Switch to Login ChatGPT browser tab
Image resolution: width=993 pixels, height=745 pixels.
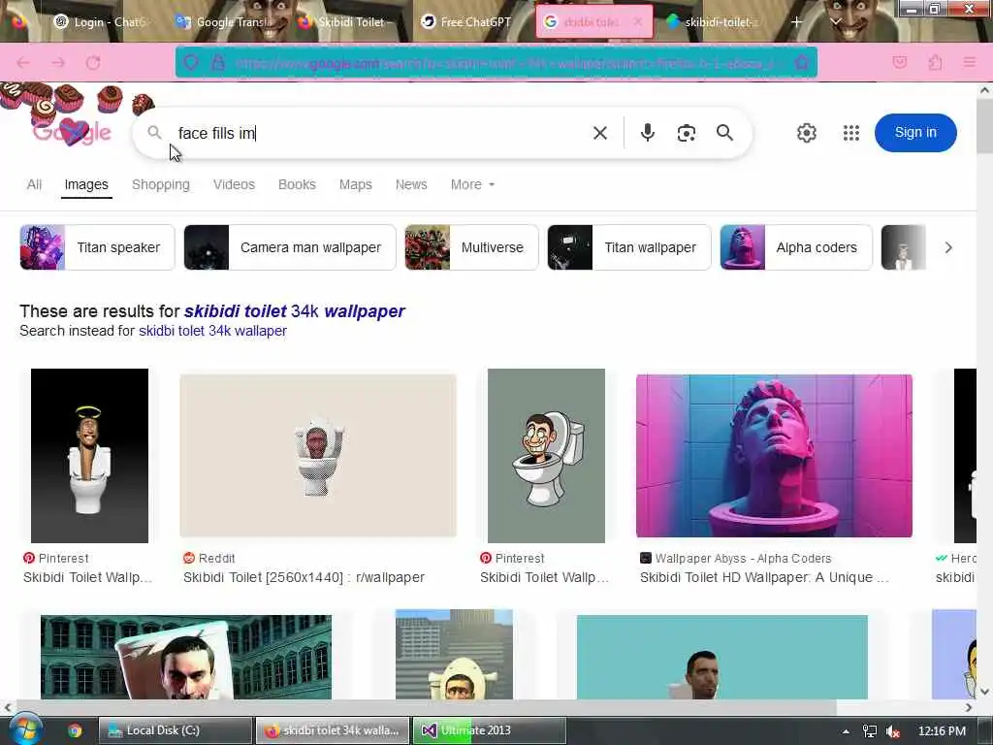(101, 22)
